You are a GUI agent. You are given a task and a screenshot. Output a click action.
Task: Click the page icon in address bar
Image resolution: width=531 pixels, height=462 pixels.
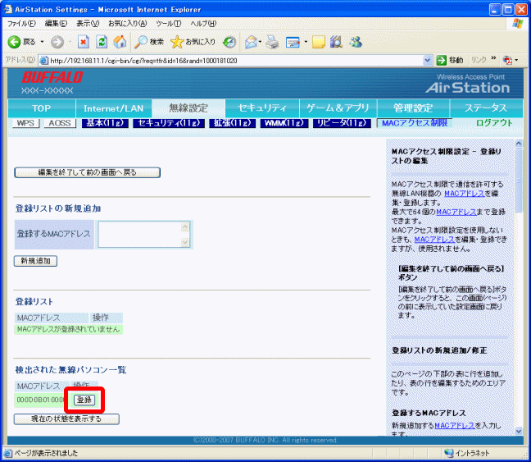[43, 61]
